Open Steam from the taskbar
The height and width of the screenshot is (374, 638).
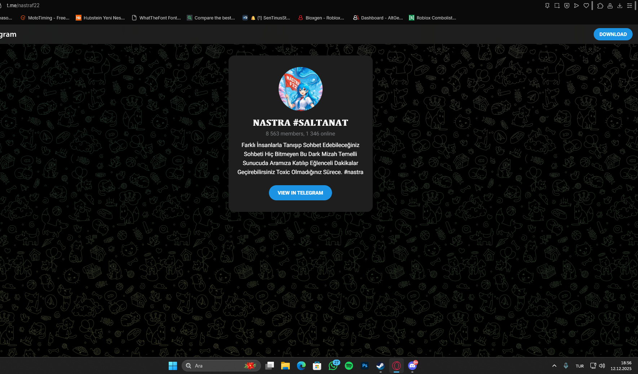(x=381, y=366)
